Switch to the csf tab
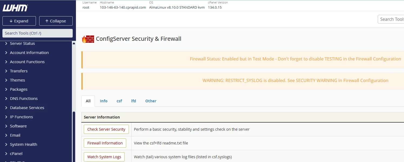The height and width of the screenshot is (162, 404). 119,101
